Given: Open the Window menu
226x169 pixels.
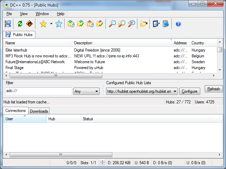Looking at the screenshot, I should tap(42, 14).
